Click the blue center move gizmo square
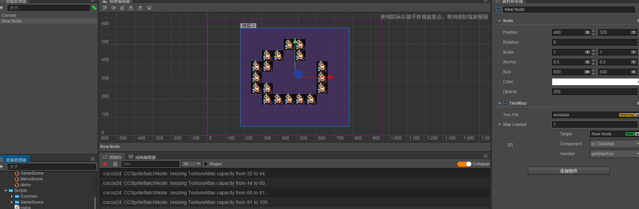The height and width of the screenshot is (209, 639). click(298, 74)
